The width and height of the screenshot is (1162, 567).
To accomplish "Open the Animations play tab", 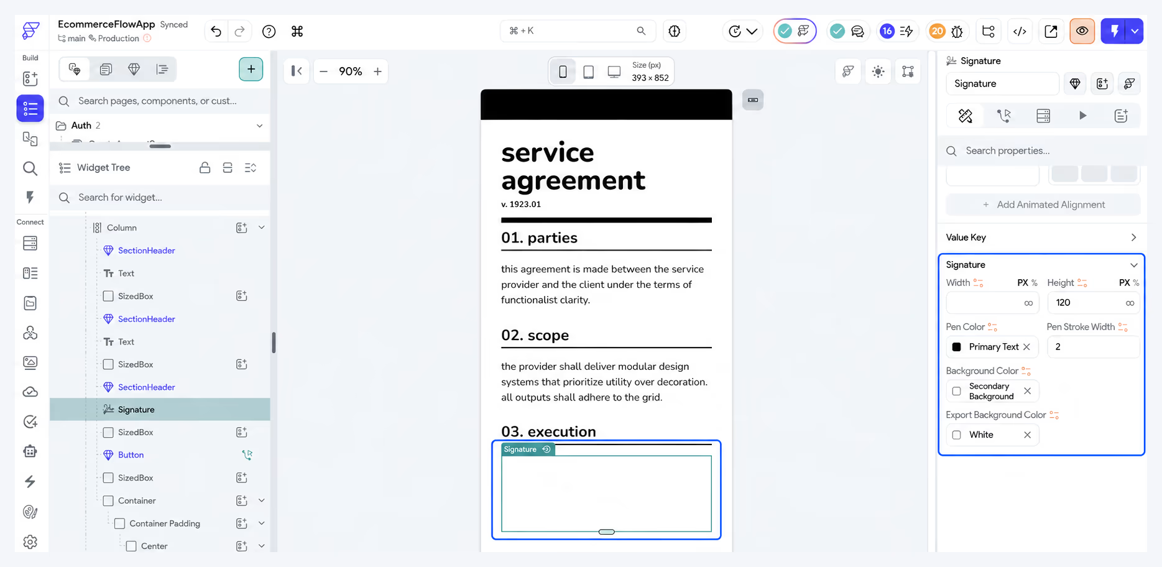I will click(x=1082, y=116).
